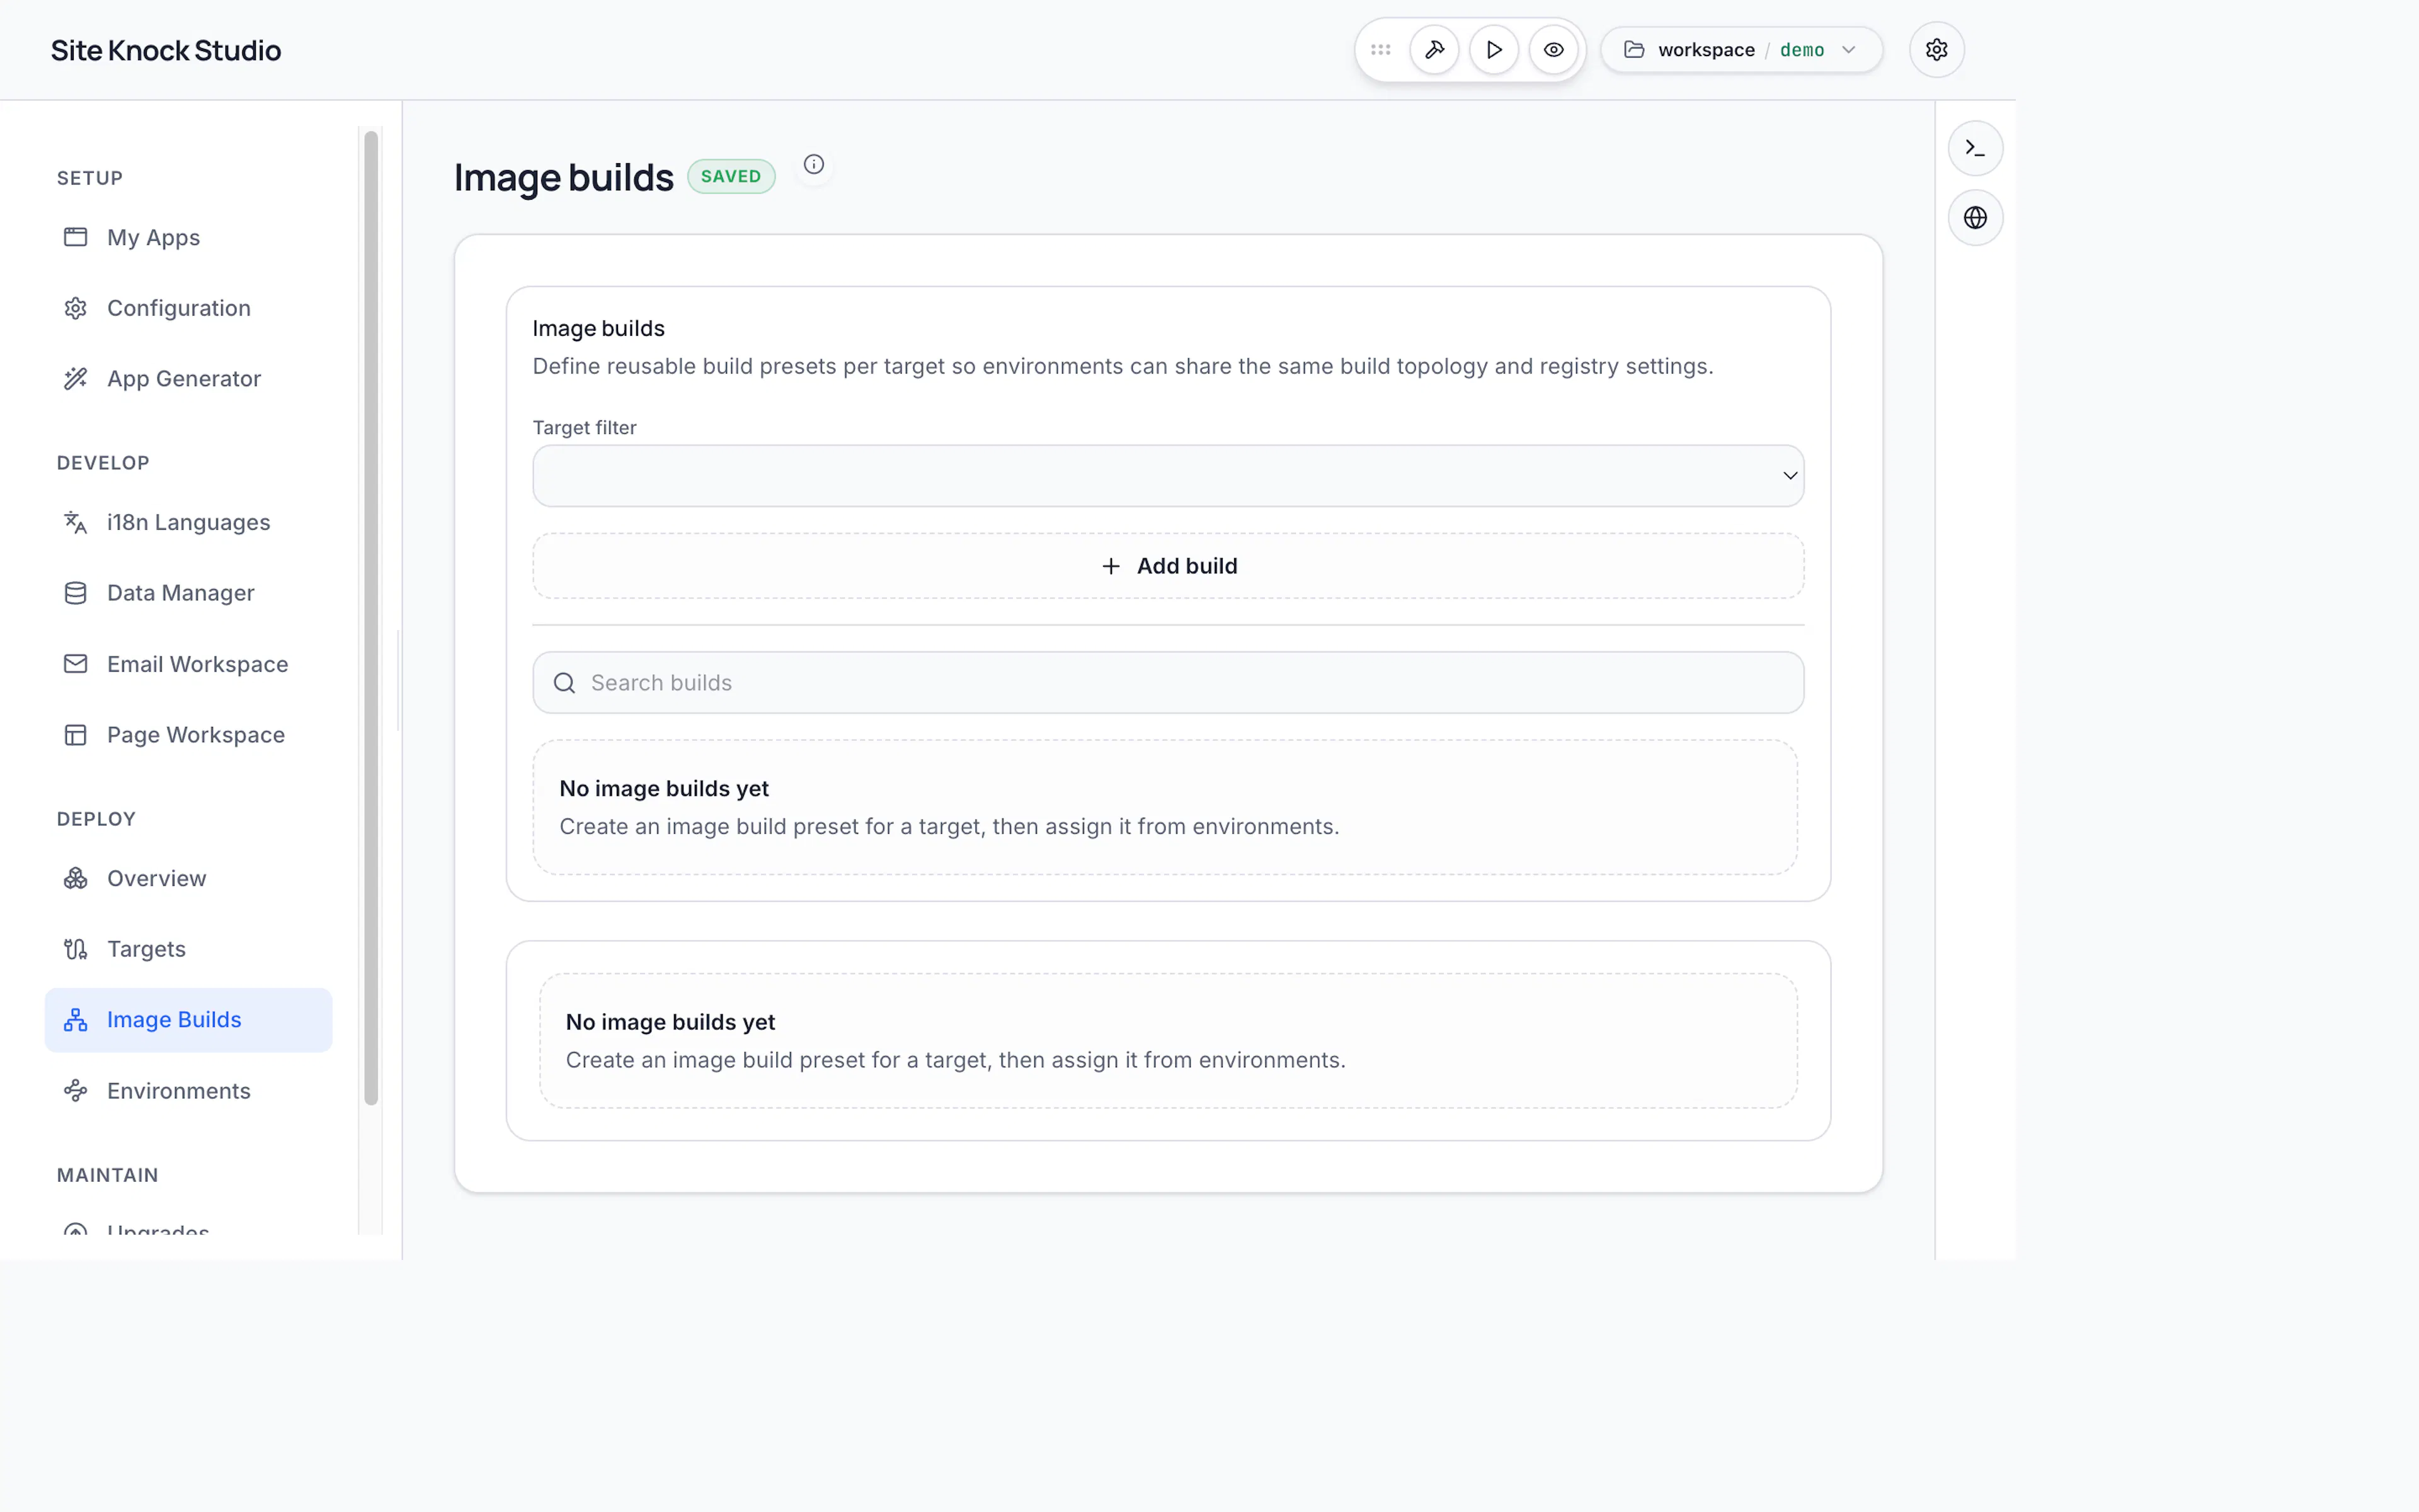Click the SAVED status badge
2419x1512 pixels.
(731, 176)
